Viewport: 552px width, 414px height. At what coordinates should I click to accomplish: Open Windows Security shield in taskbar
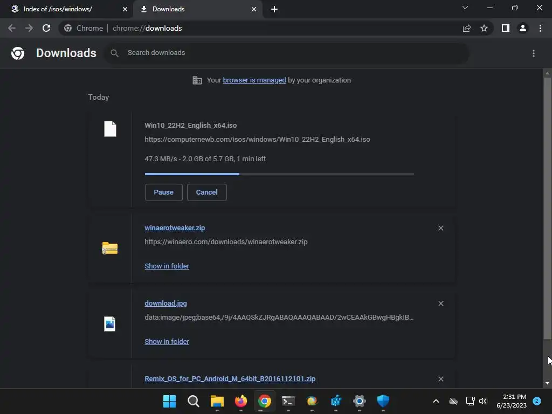[383, 401]
